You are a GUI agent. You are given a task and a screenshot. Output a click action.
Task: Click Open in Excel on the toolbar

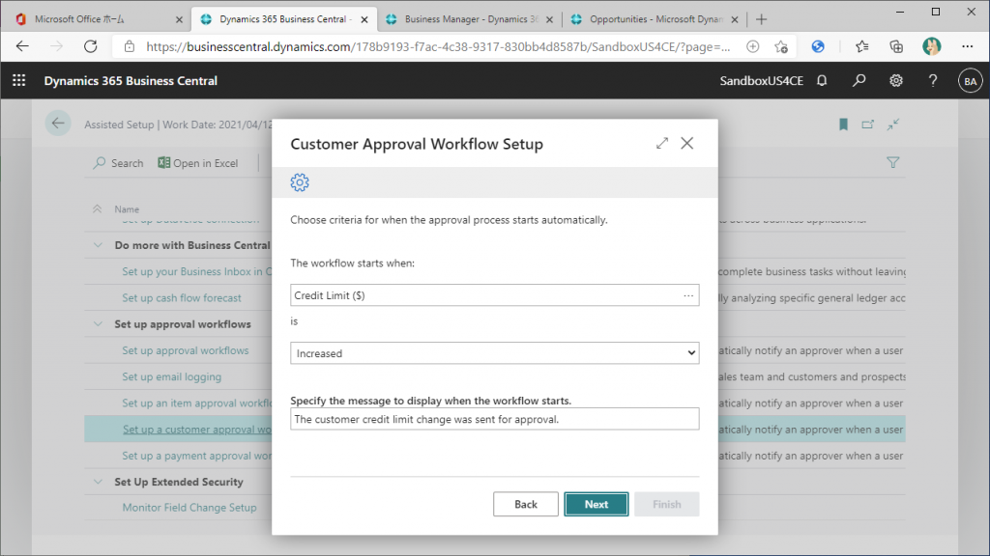(197, 163)
